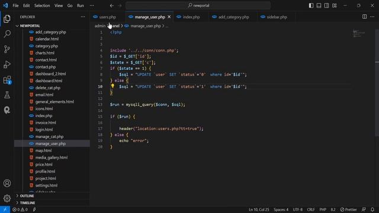Image resolution: width=379 pixels, height=213 pixels.
Task: Open delete_cat.php in the explorer
Action: click(48, 88)
